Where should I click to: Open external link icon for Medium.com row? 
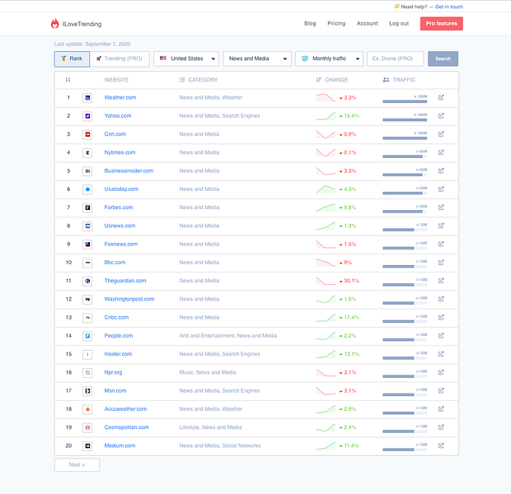click(x=441, y=445)
